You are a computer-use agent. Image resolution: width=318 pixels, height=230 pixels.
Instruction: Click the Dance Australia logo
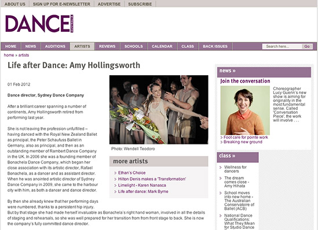click(39, 24)
